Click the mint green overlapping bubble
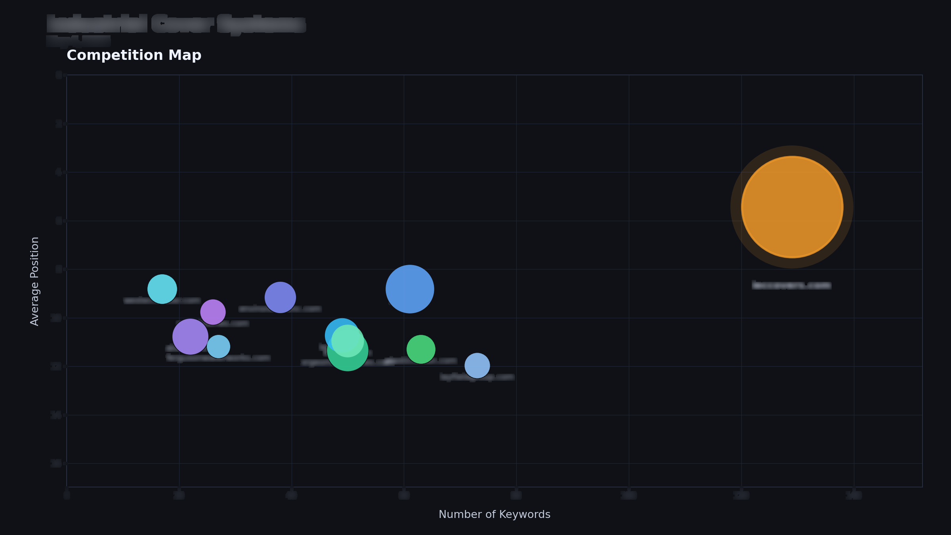Image resolution: width=951 pixels, height=535 pixels. coord(348,341)
